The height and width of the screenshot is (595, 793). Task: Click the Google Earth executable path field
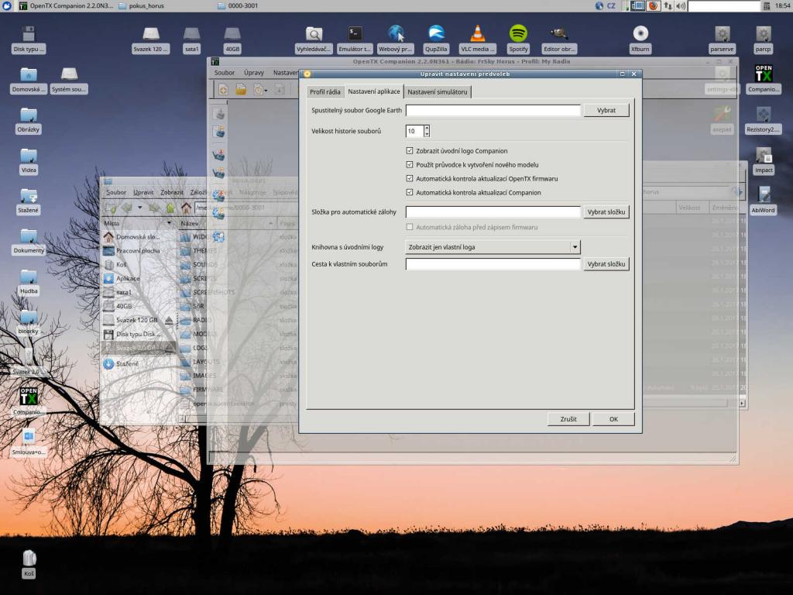493,111
